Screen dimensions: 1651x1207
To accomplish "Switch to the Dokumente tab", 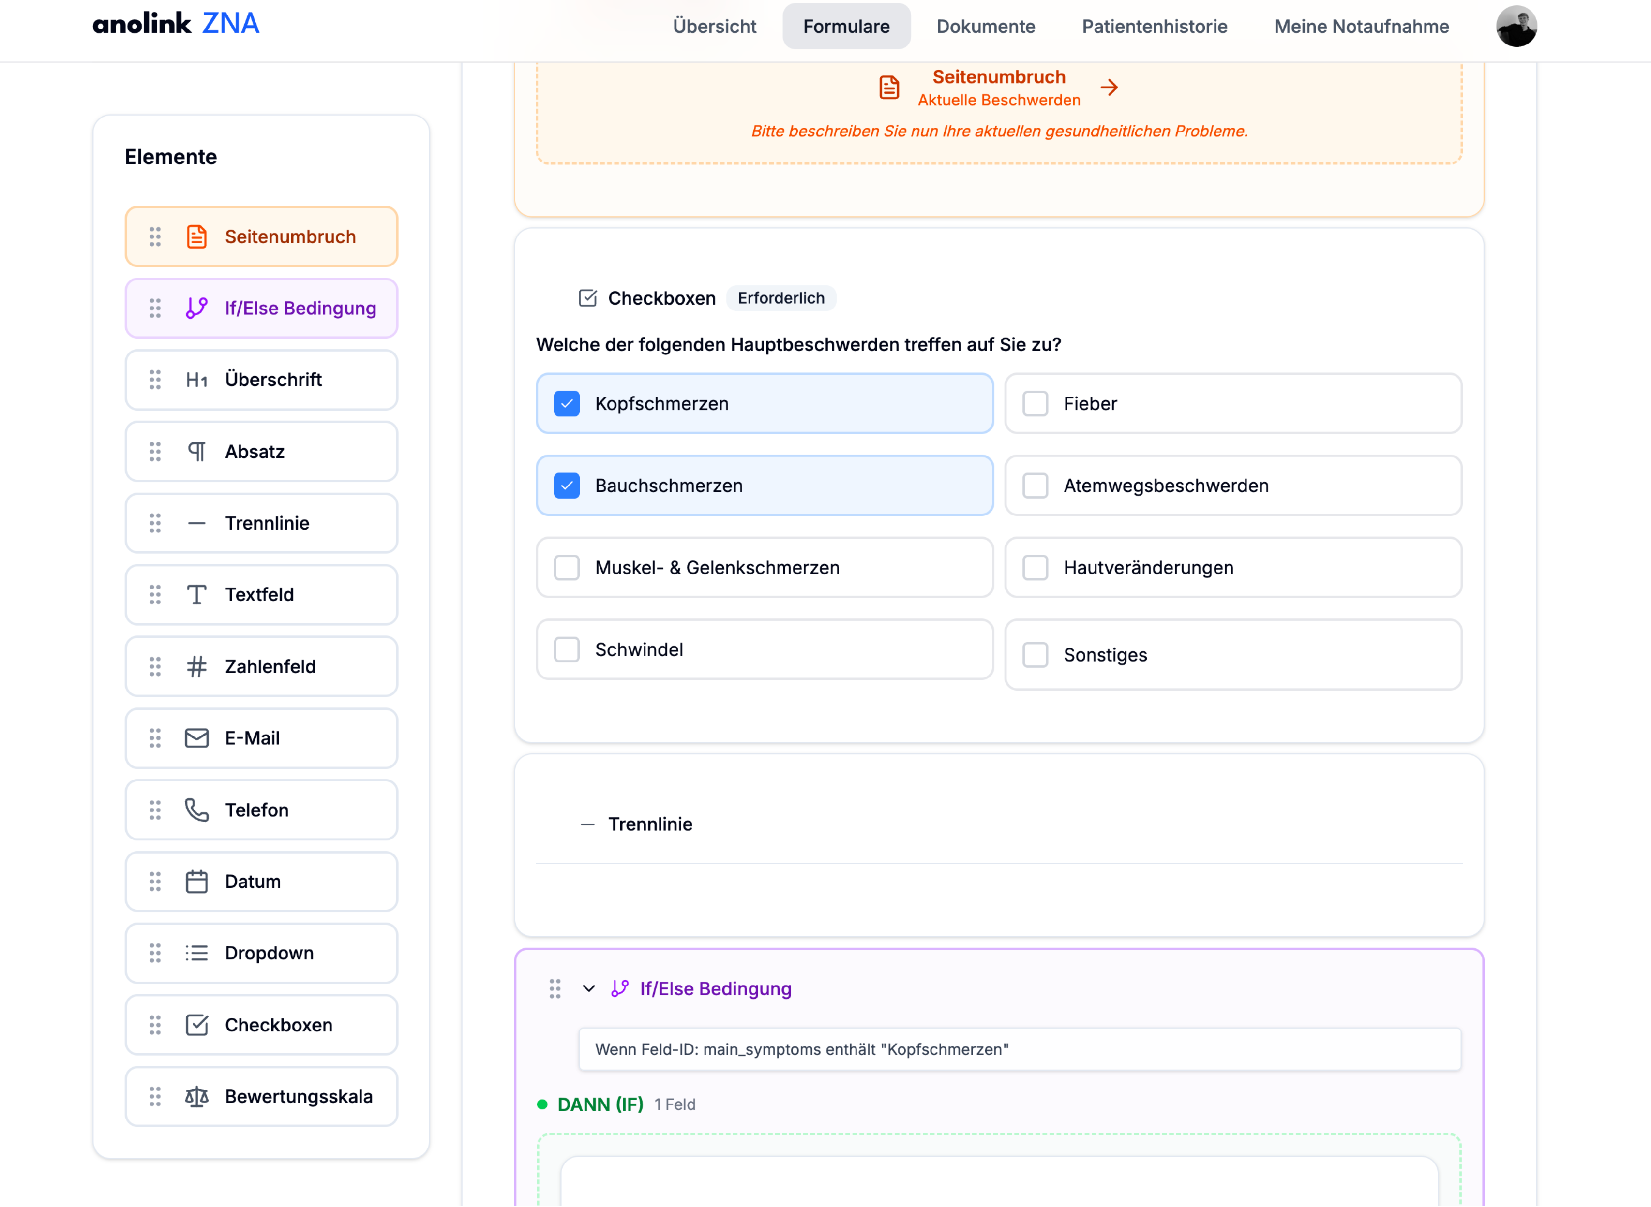I will (985, 26).
